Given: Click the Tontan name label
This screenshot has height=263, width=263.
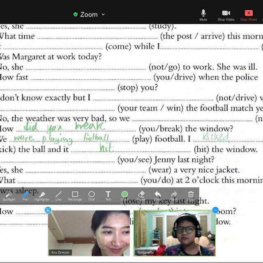Looking at the screenshot, I should [x=145, y=252].
